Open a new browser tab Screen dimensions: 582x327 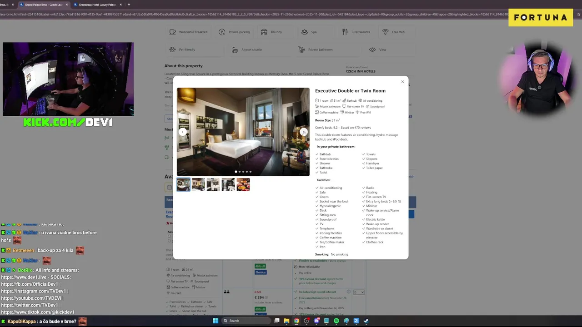tap(129, 5)
